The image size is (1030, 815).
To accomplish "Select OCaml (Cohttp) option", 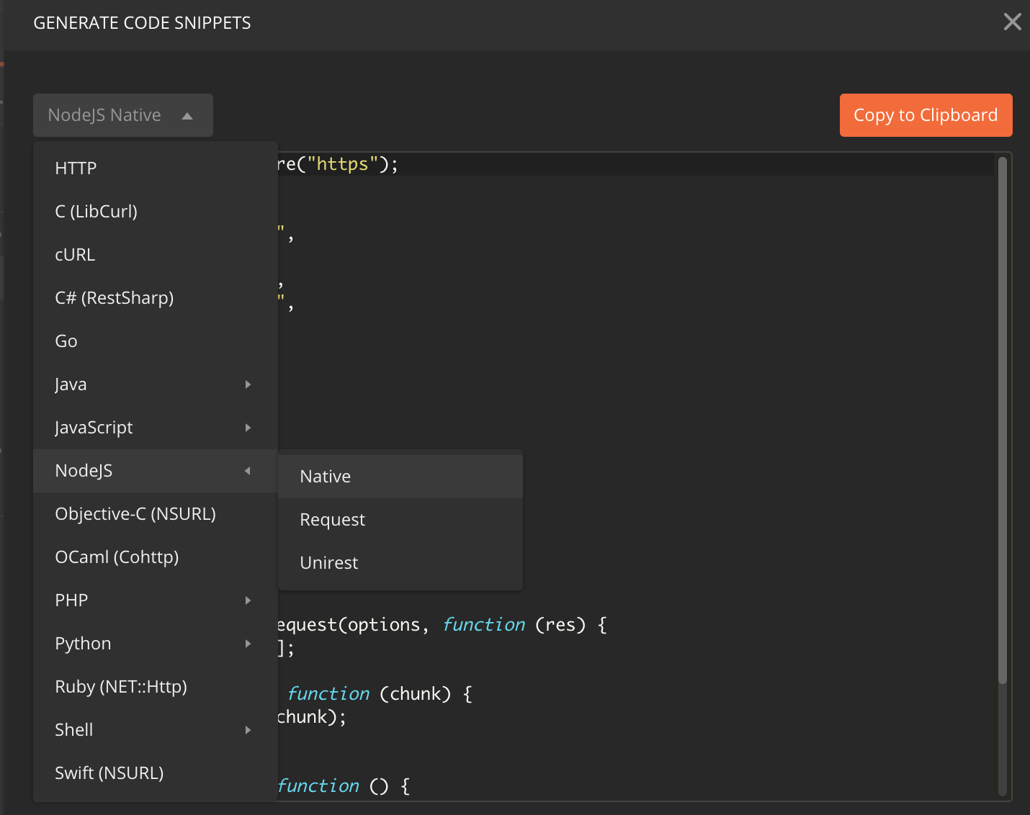I will pyautogui.click(x=156, y=557).
